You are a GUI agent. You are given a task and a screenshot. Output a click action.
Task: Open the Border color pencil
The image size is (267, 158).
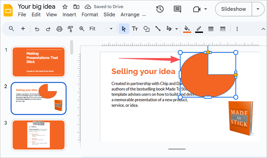click(199, 29)
